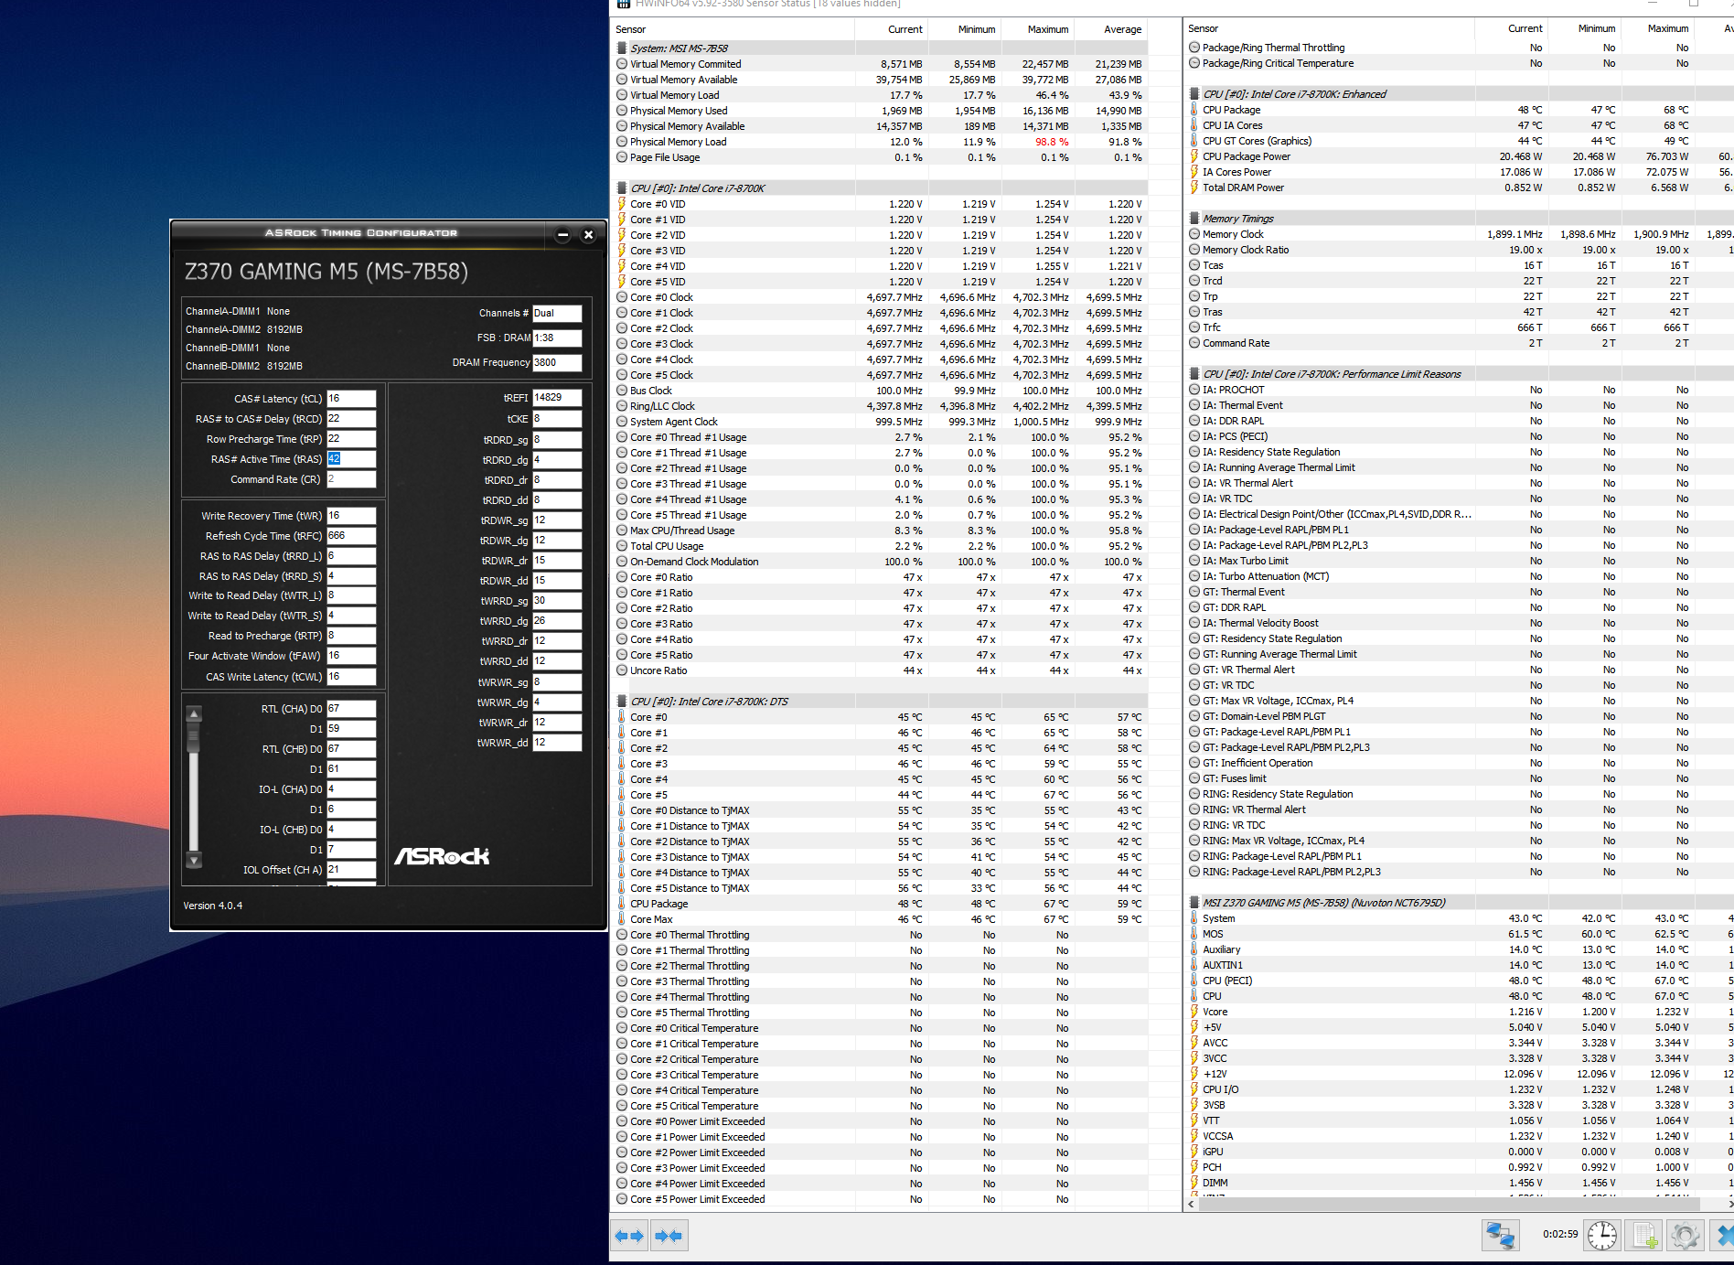The image size is (1734, 1265).
Task: Select the Virtual Memory Commited row
Action: pyautogui.click(x=880, y=64)
